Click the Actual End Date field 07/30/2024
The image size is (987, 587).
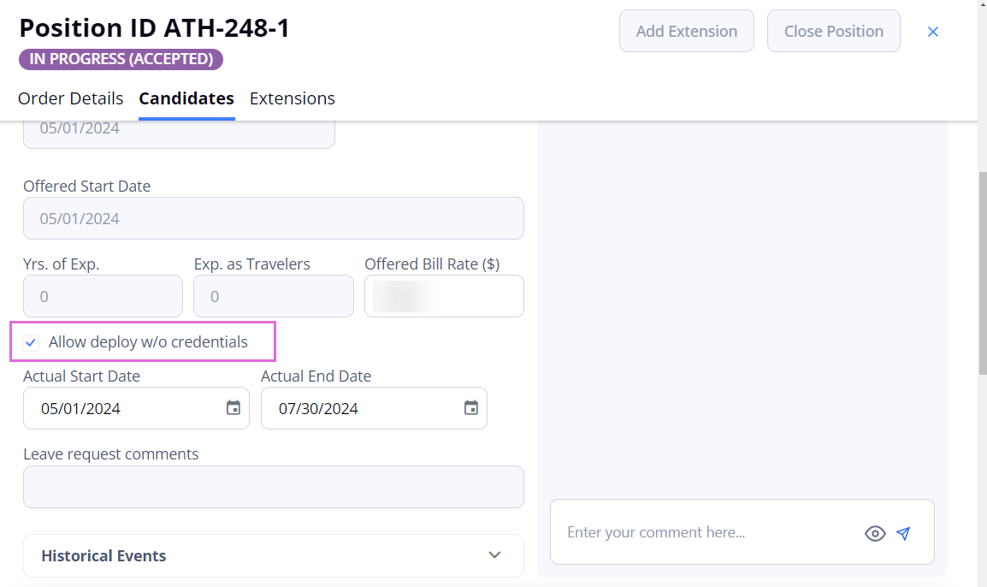tap(374, 408)
